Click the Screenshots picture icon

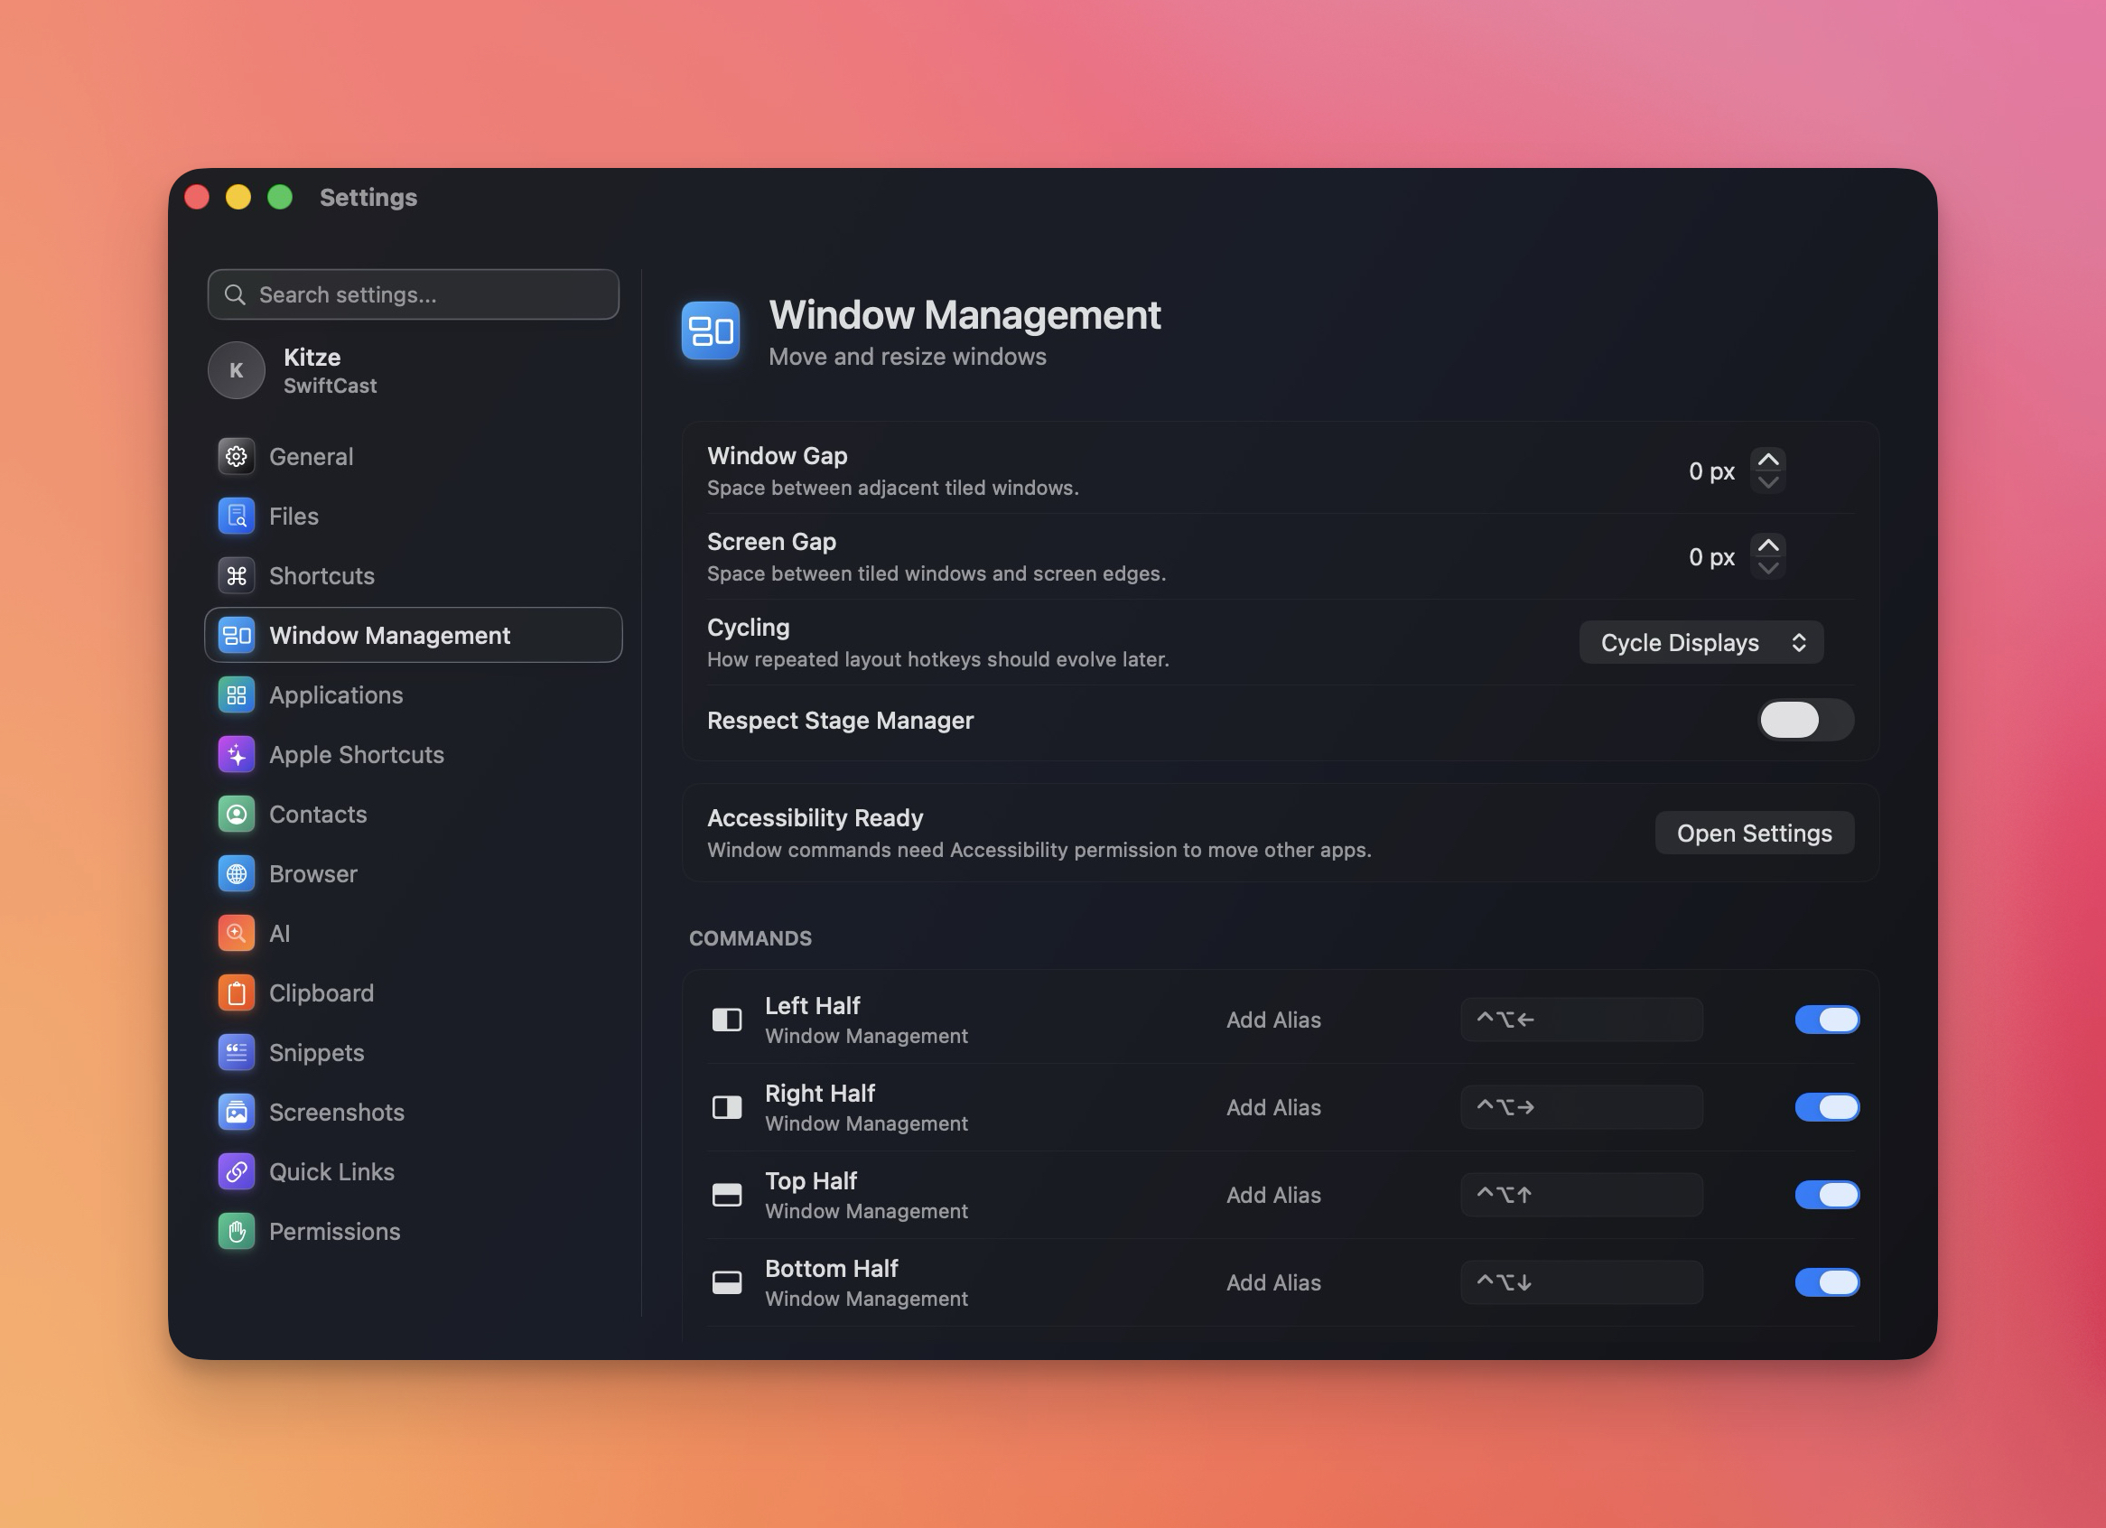[236, 1111]
